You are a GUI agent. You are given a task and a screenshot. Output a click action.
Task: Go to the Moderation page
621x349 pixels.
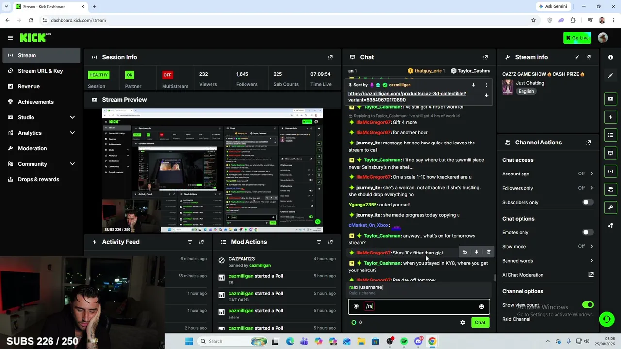(41, 148)
